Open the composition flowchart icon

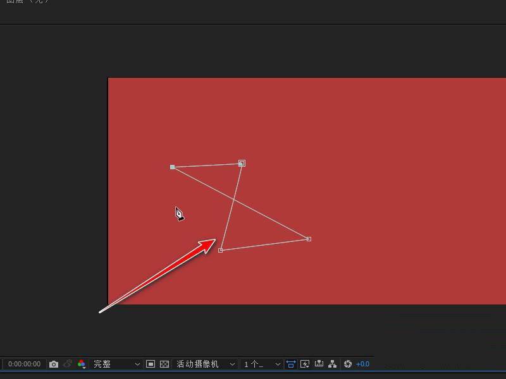[x=333, y=364]
